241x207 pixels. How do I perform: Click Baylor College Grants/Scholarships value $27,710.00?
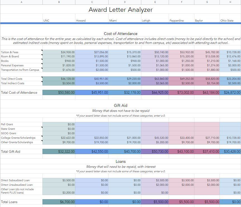tap(207, 138)
